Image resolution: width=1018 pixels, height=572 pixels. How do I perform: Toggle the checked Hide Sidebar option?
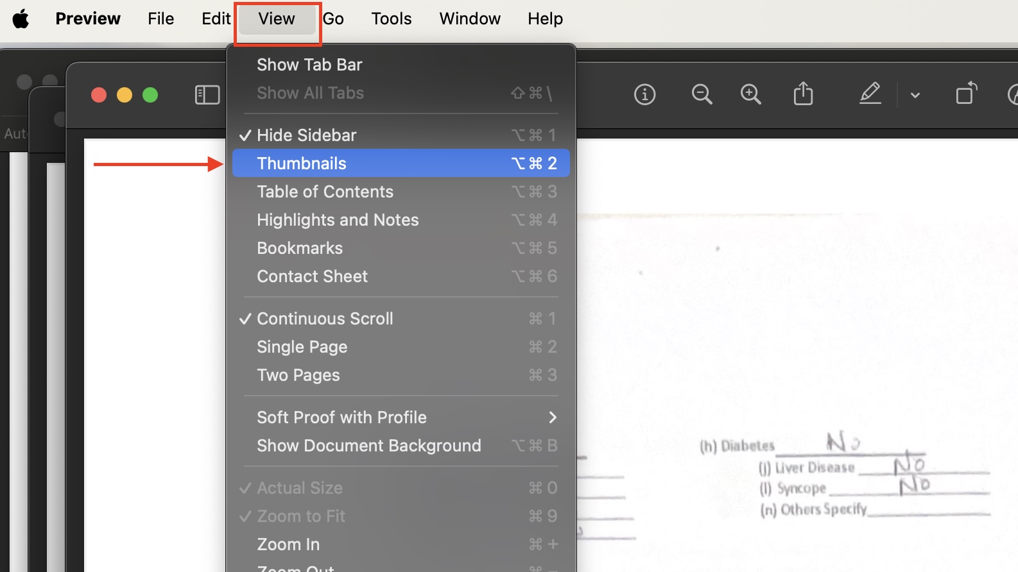pyautogui.click(x=401, y=135)
